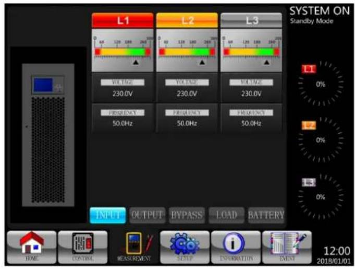Switch to the LOAD tab
This screenshot has width=355, height=269.
(226, 215)
